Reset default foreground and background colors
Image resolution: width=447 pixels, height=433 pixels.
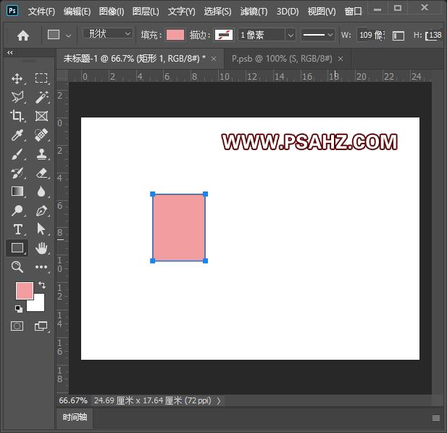click(x=19, y=308)
